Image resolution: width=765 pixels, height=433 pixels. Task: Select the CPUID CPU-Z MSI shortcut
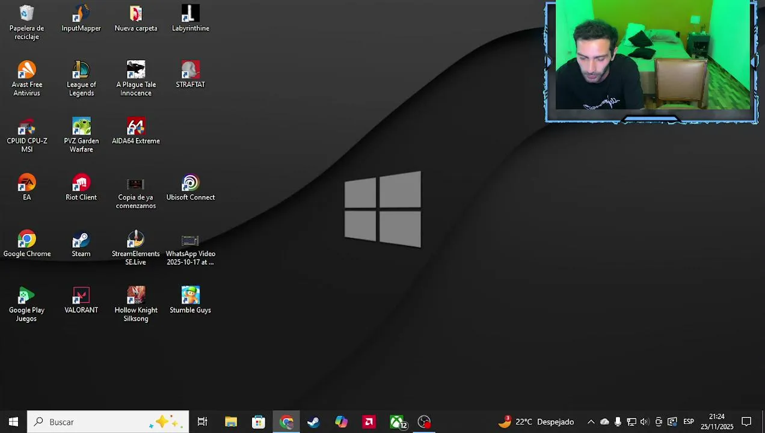coord(26,135)
